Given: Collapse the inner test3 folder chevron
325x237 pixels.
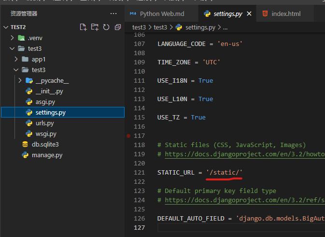Looking at the screenshot, I should pos(16,70).
